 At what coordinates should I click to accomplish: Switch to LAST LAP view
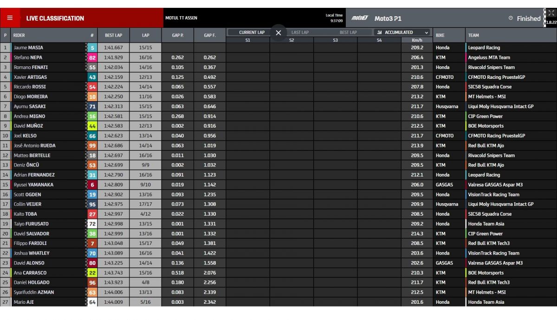pyautogui.click(x=300, y=32)
